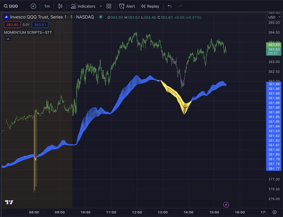Open the layout templates grid
283x217 pixels.
[x=109, y=6]
